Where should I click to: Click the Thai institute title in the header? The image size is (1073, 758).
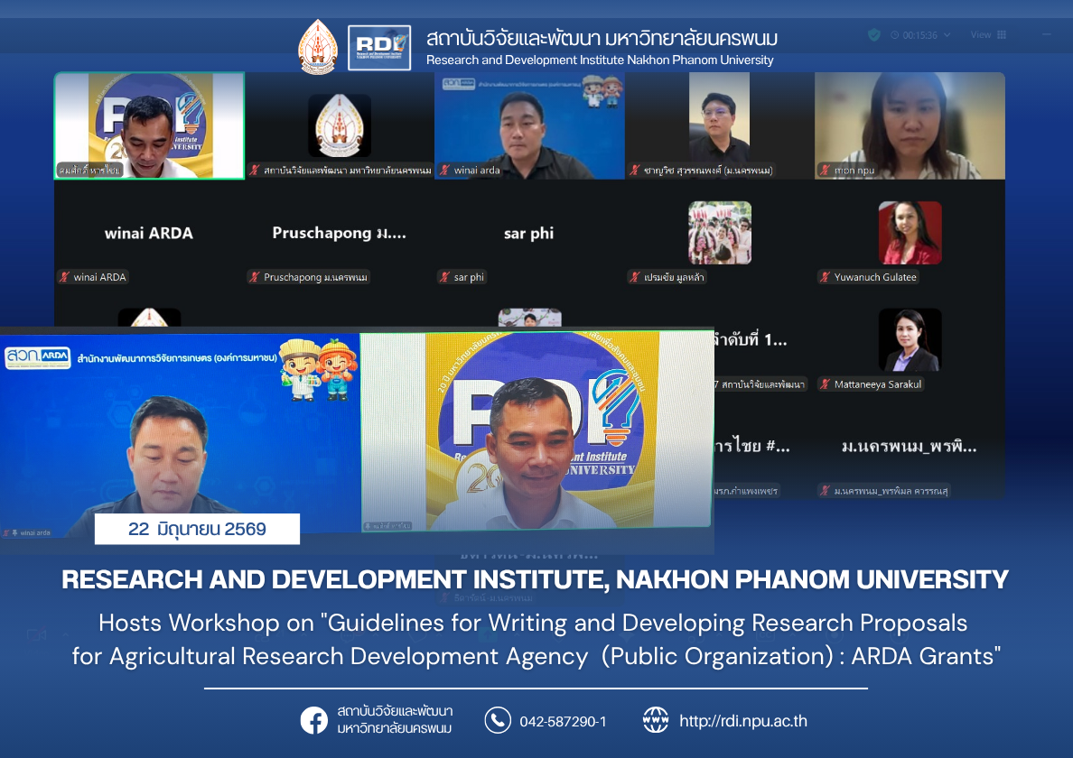coord(602,38)
